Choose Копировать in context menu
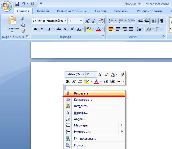 point(95,100)
